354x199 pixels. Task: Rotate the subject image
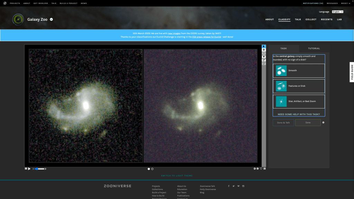[264, 60]
